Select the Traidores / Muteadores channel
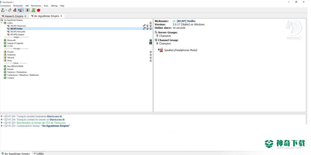Image resolution: width=311 pixels, height=155 pixels. coord(17,72)
